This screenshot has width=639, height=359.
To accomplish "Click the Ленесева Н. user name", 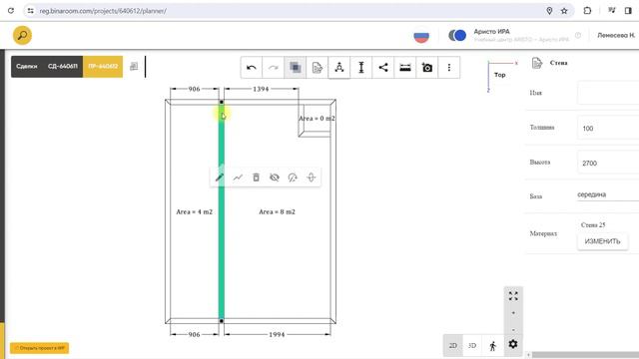I will pos(616,36).
